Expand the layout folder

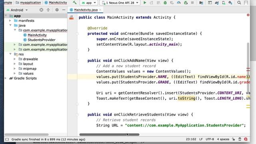click(x=15, y=64)
